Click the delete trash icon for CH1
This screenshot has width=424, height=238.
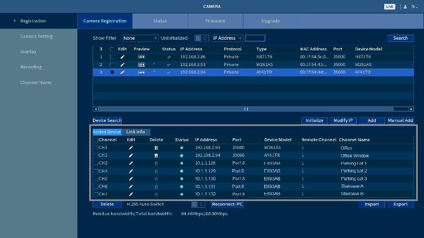(156, 148)
